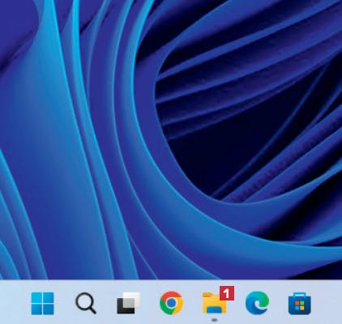The width and height of the screenshot is (342, 324).
Task: Launch Microsoft Edge browser
Action: point(257,303)
